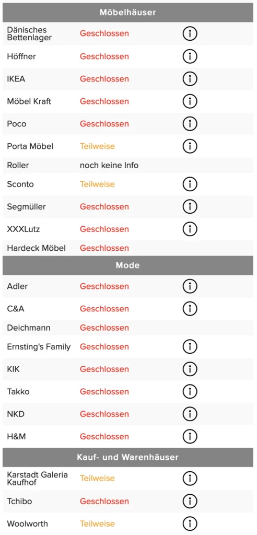Tap info icon in the XXXLutz row
257x535 pixels.
click(190, 229)
